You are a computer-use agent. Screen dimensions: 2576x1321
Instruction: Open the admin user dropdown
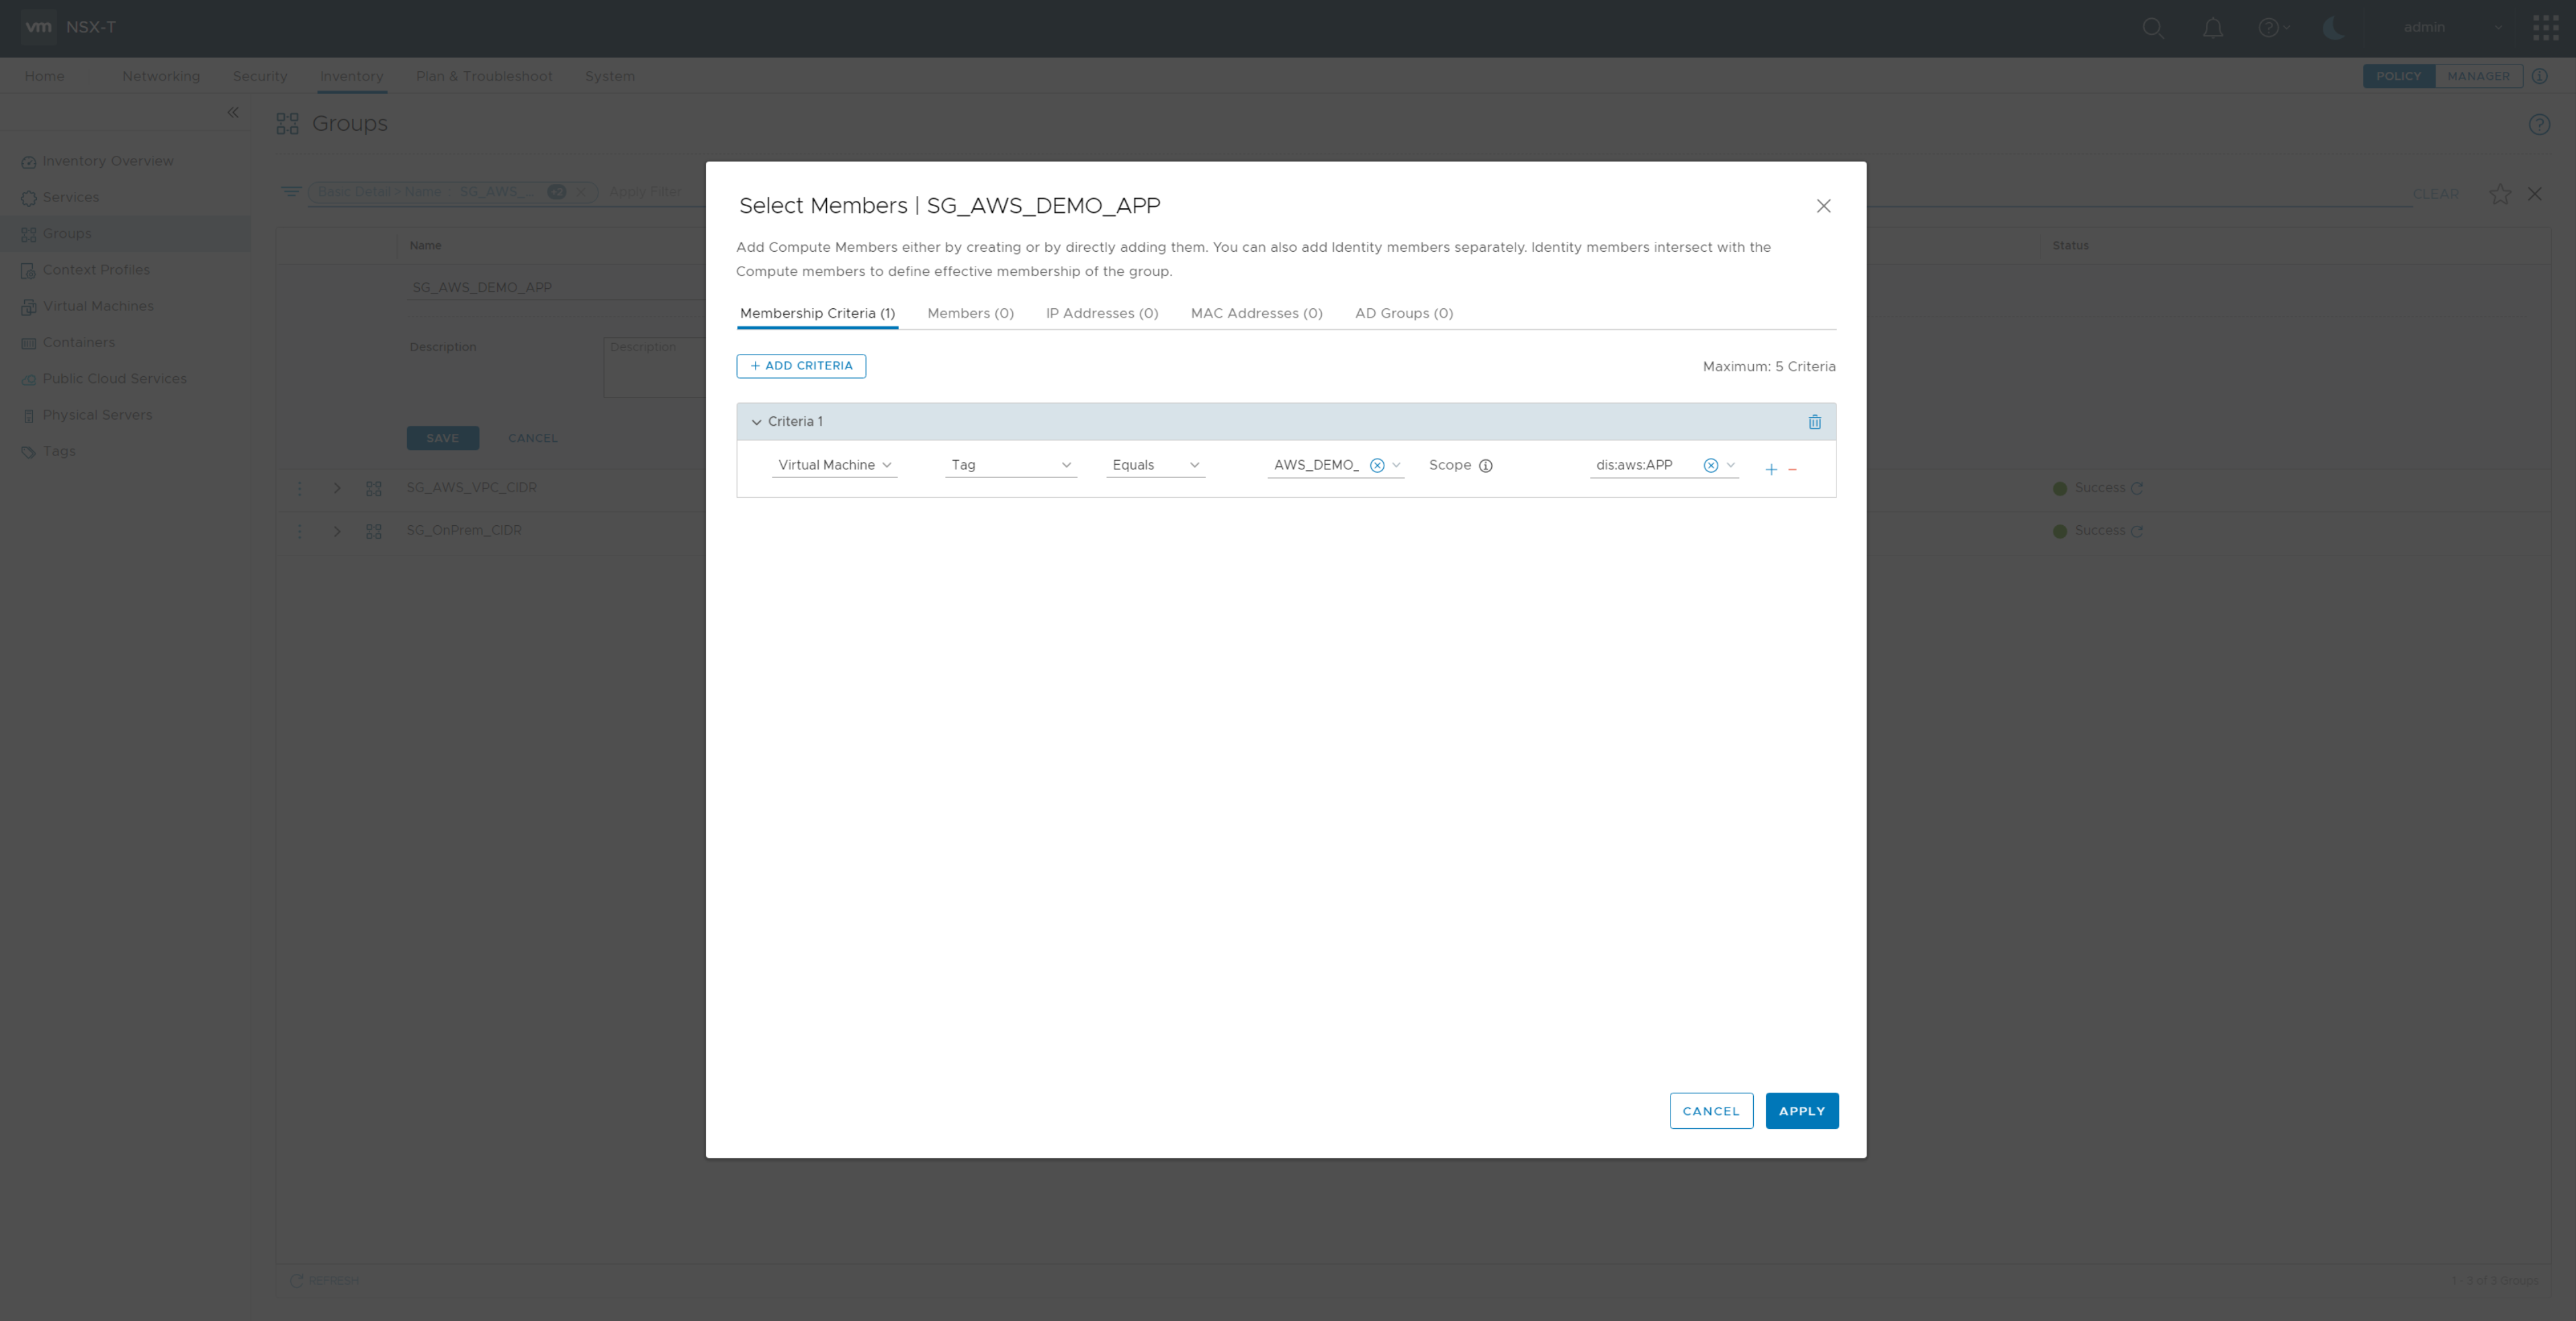tap(2453, 27)
